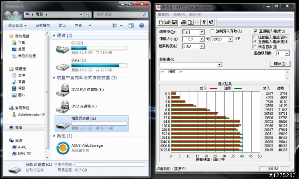Open the address bar history dropdown arrow

click(81, 14)
